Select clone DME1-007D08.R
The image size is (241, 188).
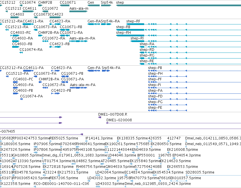point(113,114)
